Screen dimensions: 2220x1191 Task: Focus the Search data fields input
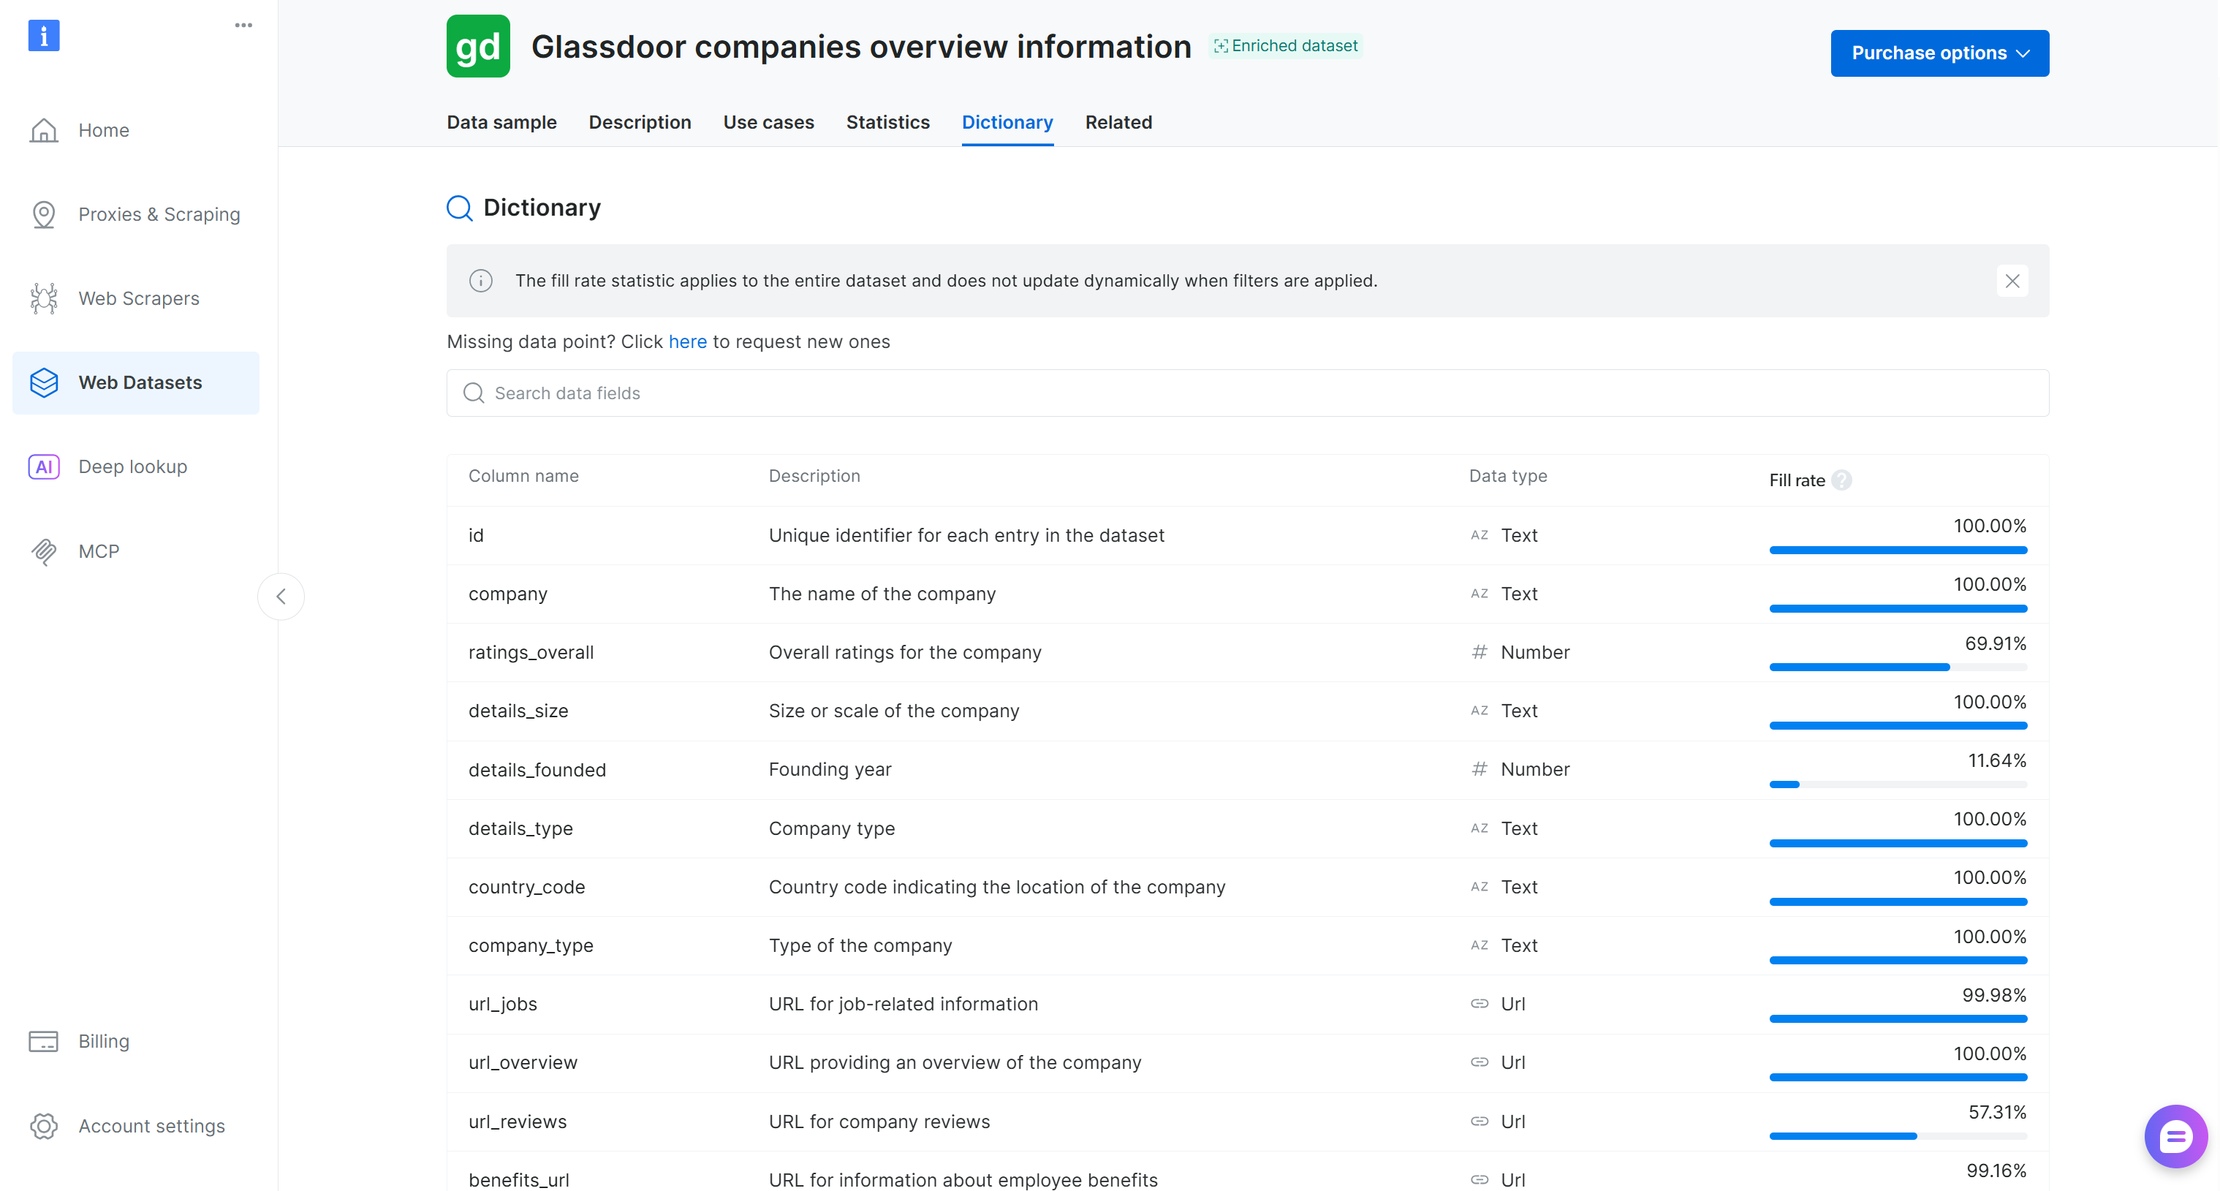pyautogui.click(x=1248, y=394)
